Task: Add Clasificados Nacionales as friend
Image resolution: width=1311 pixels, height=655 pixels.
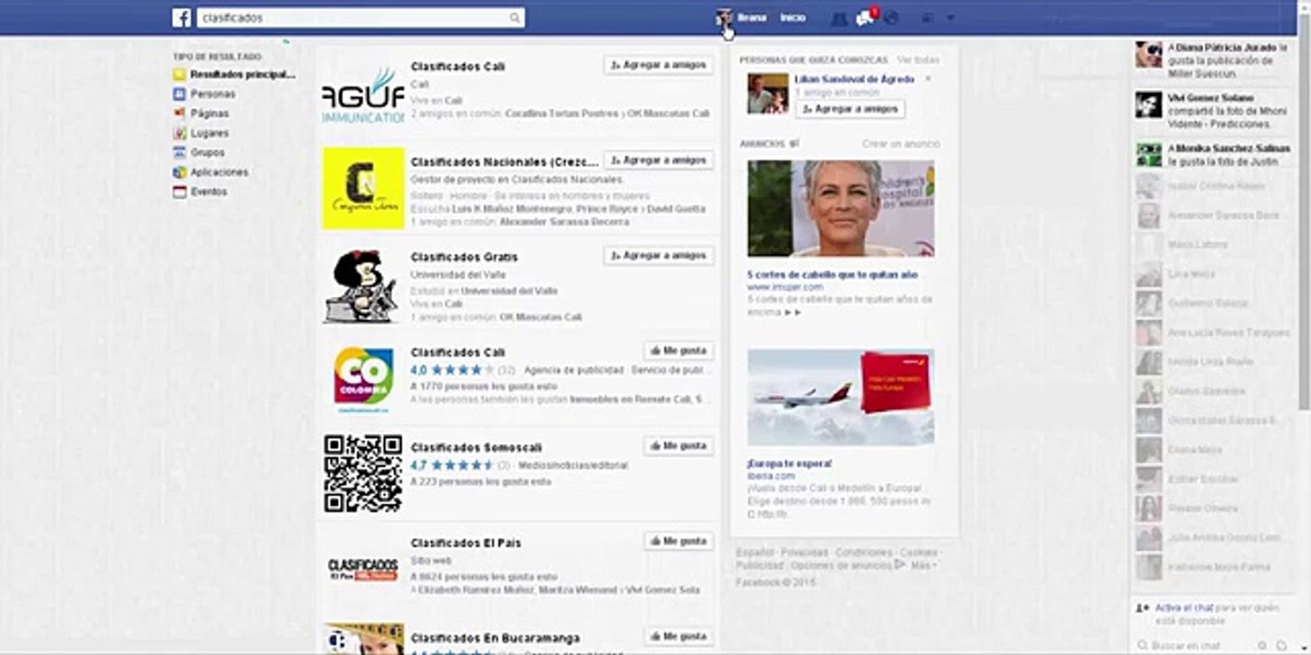Action: click(x=658, y=160)
